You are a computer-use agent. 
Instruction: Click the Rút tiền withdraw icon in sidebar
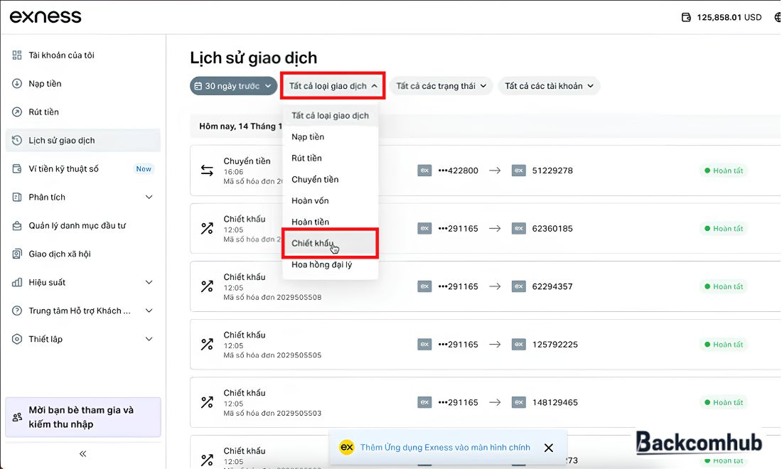point(17,112)
